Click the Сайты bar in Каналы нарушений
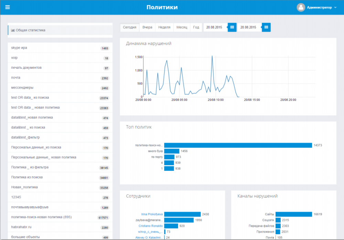 [294, 214]
